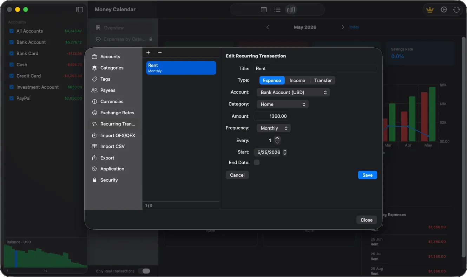Select the Expense type segment

click(x=272, y=80)
